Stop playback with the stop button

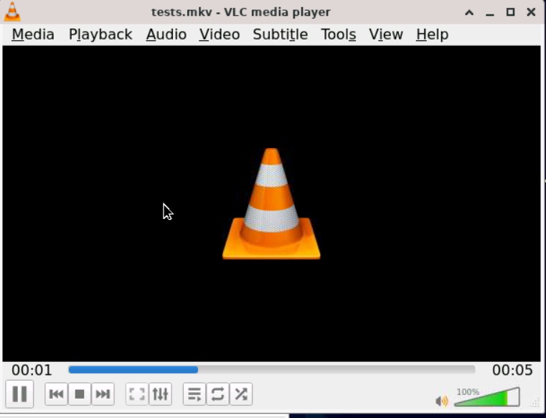click(x=80, y=394)
